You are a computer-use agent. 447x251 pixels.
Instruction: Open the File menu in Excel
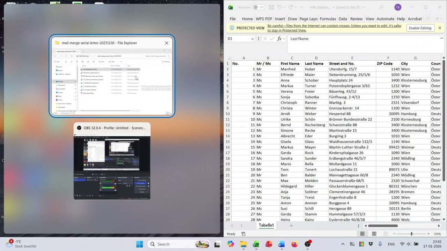(233, 19)
